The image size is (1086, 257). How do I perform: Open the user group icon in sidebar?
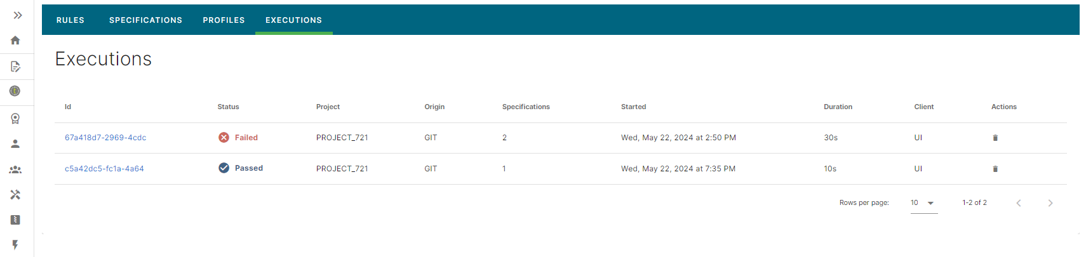(x=15, y=169)
